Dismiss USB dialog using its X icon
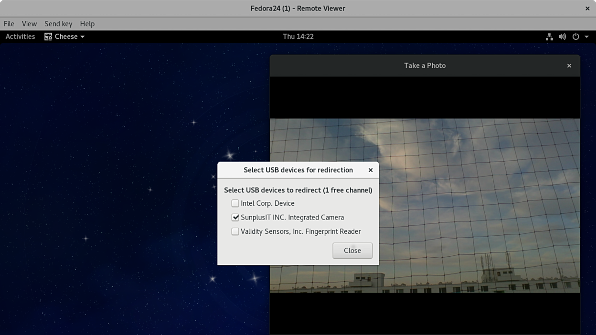The width and height of the screenshot is (596, 335). pyautogui.click(x=370, y=170)
